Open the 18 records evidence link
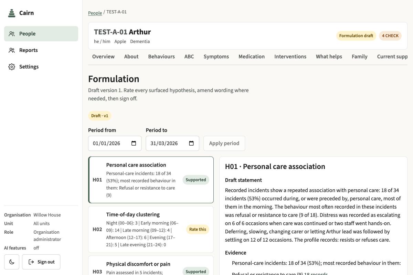This screenshot has width=413, height=275. click(x=316, y=274)
